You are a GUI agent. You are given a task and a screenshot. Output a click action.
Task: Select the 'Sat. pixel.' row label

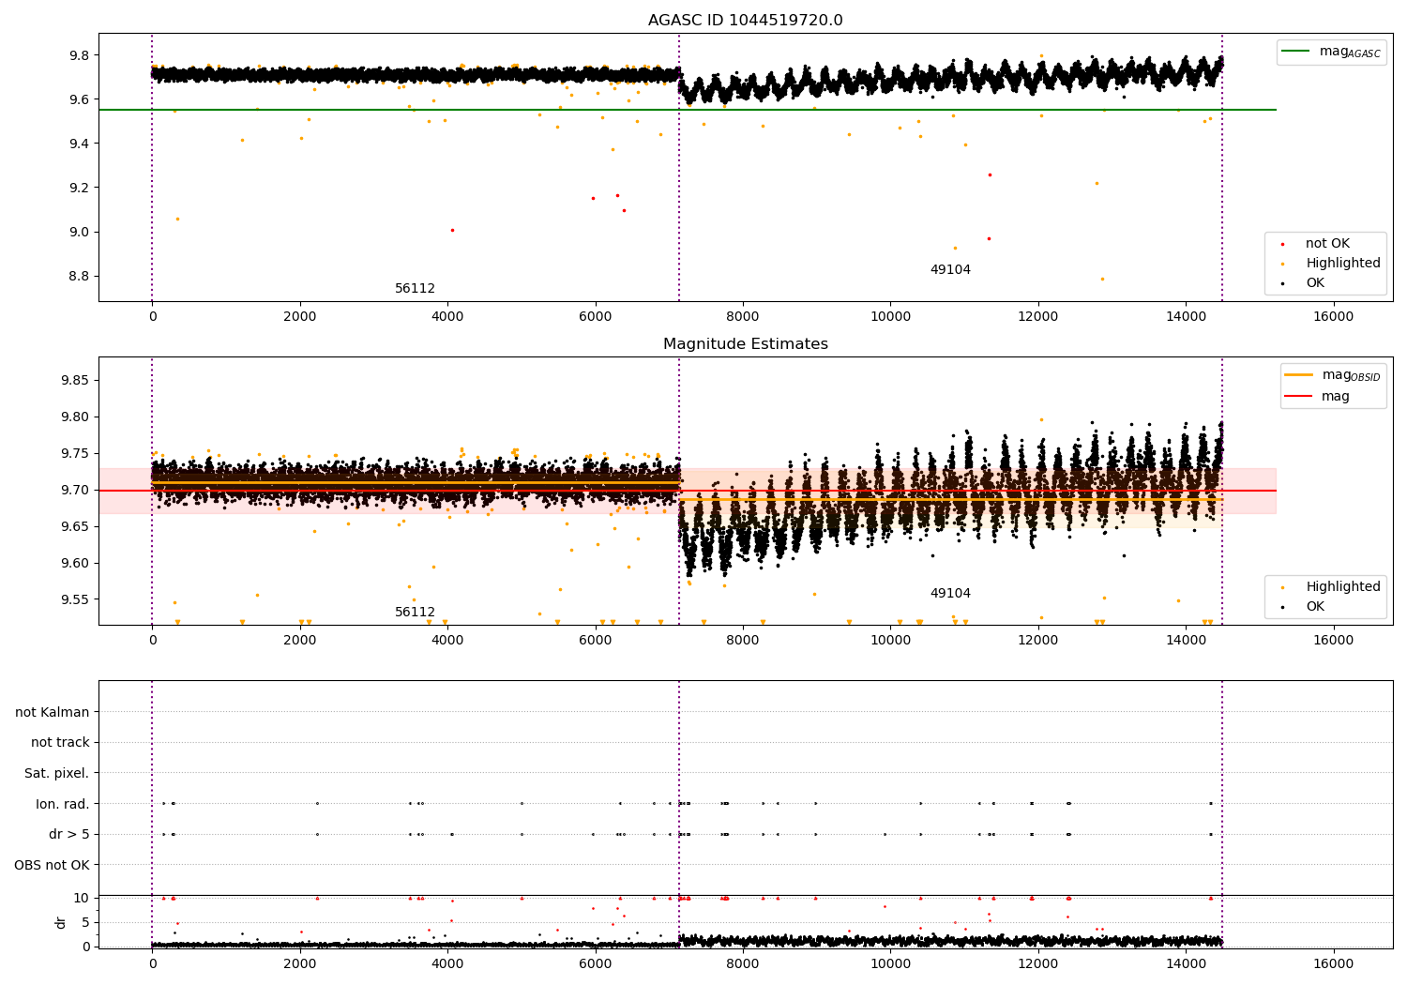click(57, 774)
